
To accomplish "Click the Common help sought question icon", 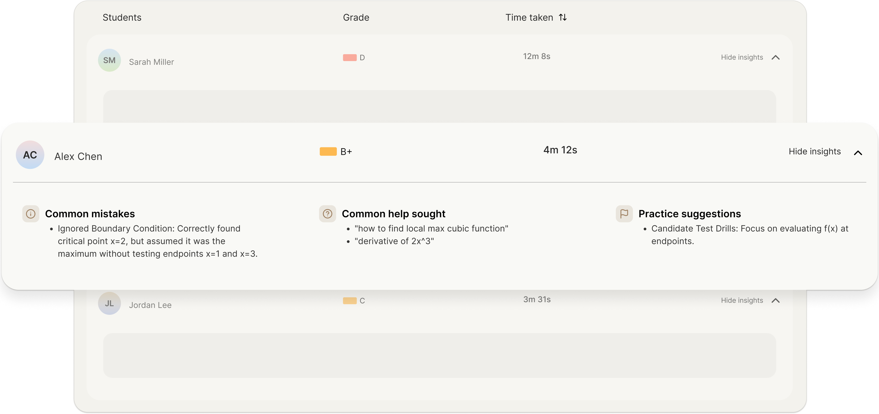I will tap(327, 214).
